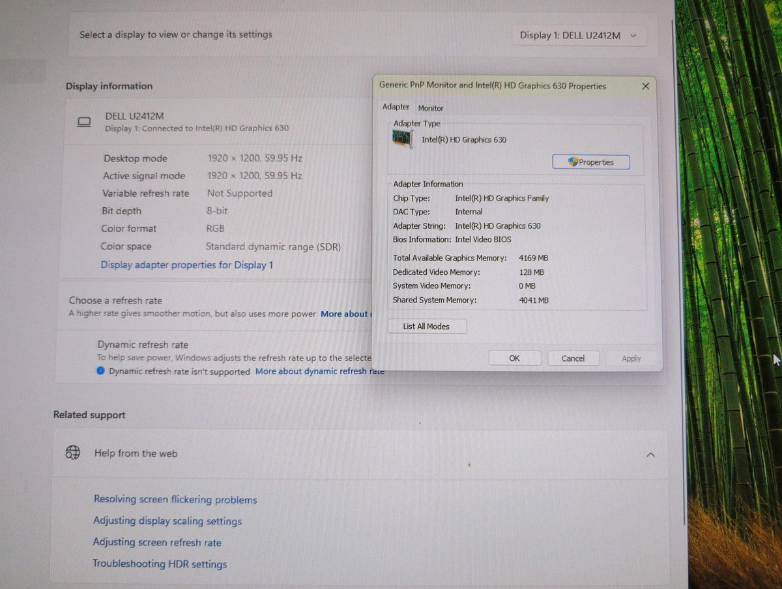Select the Active signal mode value
This screenshot has width=782, height=589.
tap(255, 176)
